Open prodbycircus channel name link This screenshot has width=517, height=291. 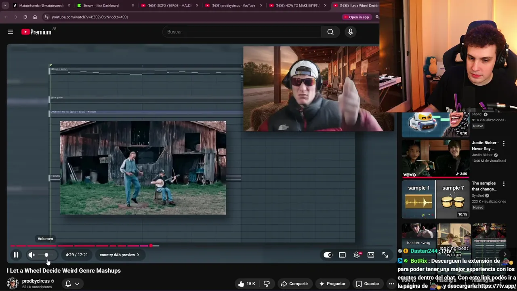(36, 281)
